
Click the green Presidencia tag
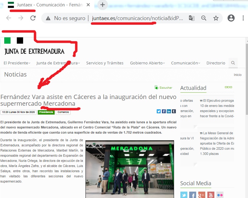click(46, 112)
